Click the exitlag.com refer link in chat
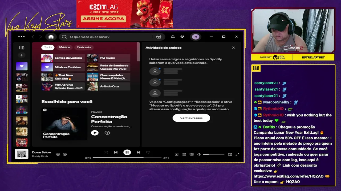Viewport: 341px width, 191px height. (x=289, y=176)
